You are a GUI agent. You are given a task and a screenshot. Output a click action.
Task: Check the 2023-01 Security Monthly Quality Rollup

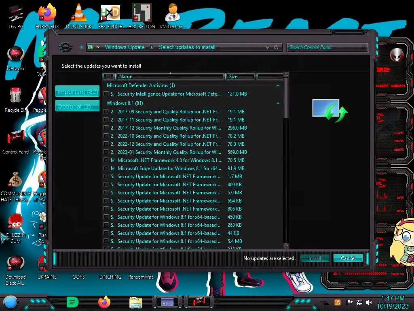106,152
